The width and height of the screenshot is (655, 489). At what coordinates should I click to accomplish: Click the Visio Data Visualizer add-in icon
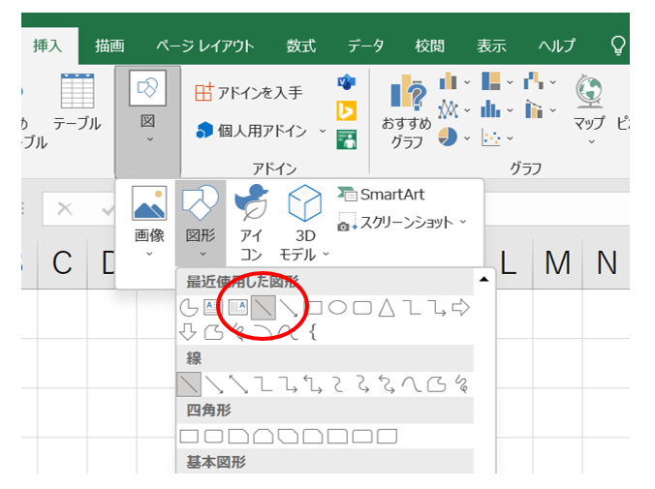click(x=346, y=82)
